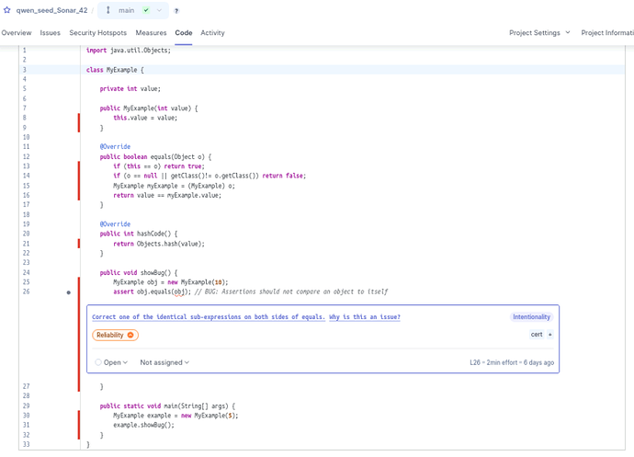Image resolution: width=634 pixels, height=457 pixels.
Task: Open the Security Hotspots tab
Action: 98,33
